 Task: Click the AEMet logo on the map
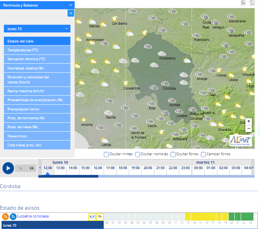click(x=241, y=140)
